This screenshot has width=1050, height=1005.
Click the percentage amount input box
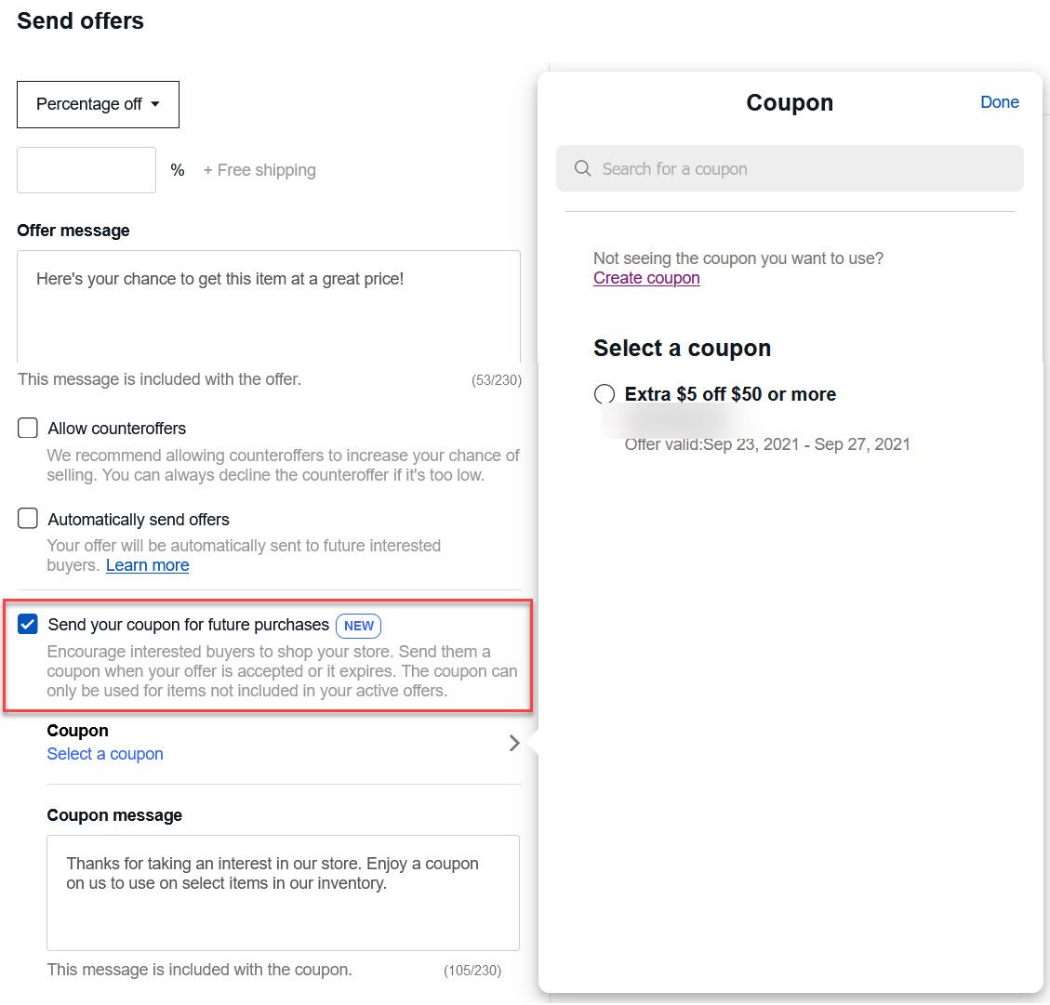click(x=86, y=170)
